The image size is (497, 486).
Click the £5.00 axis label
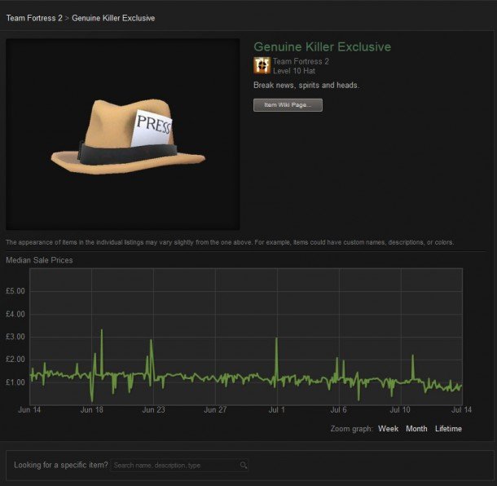point(15,291)
